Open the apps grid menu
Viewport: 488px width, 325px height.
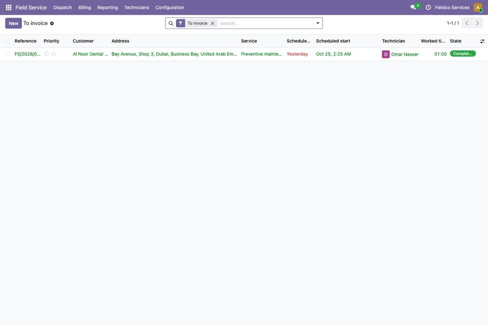pyautogui.click(x=9, y=8)
